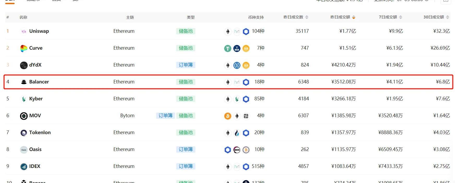Click the Tokenlon logo icon
Screen dimensions: 455x183
(x=24, y=133)
